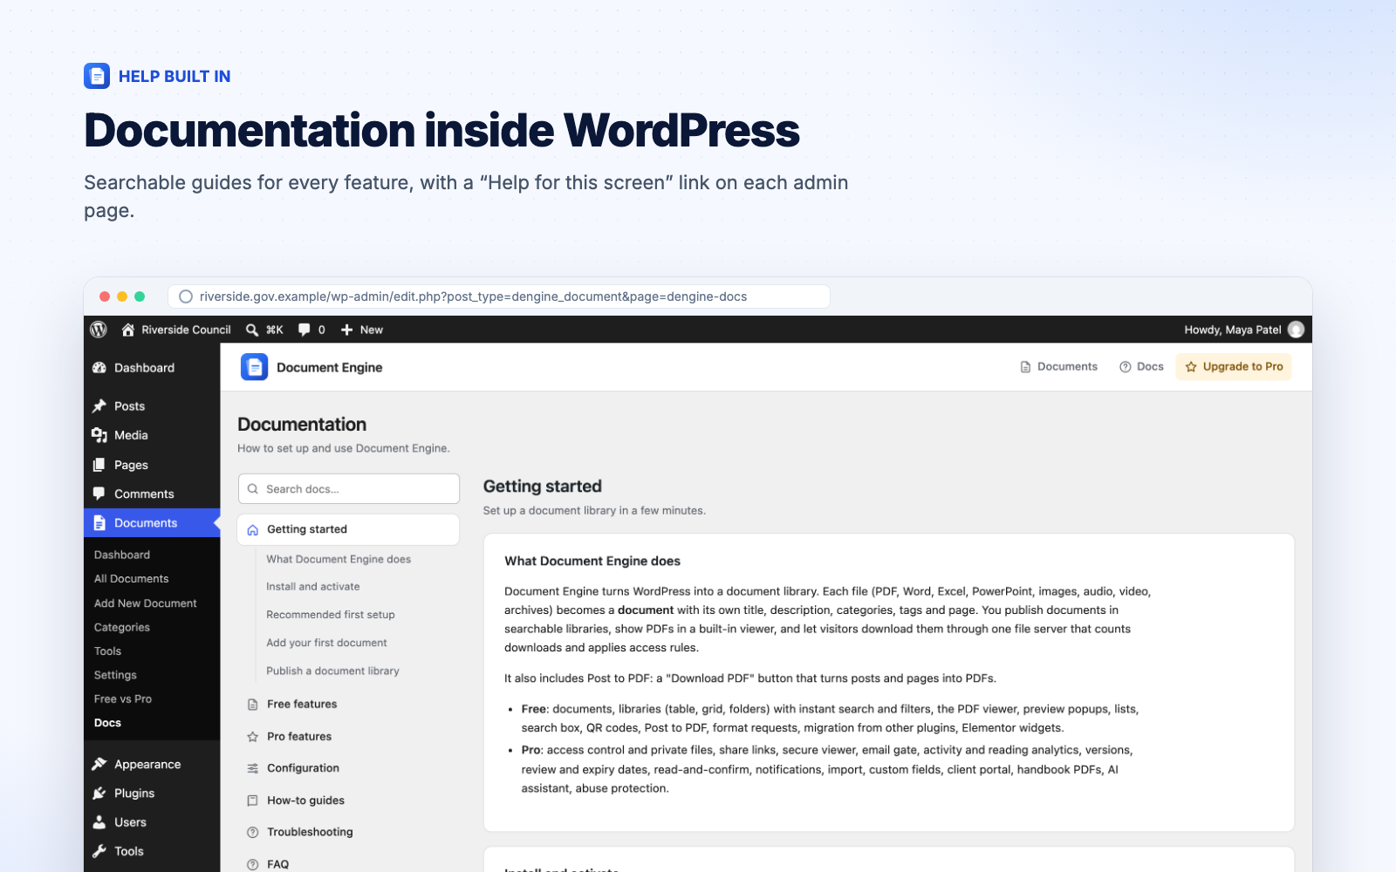Open Tools wrench icon in main sidebar
The height and width of the screenshot is (872, 1396).
click(x=99, y=852)
